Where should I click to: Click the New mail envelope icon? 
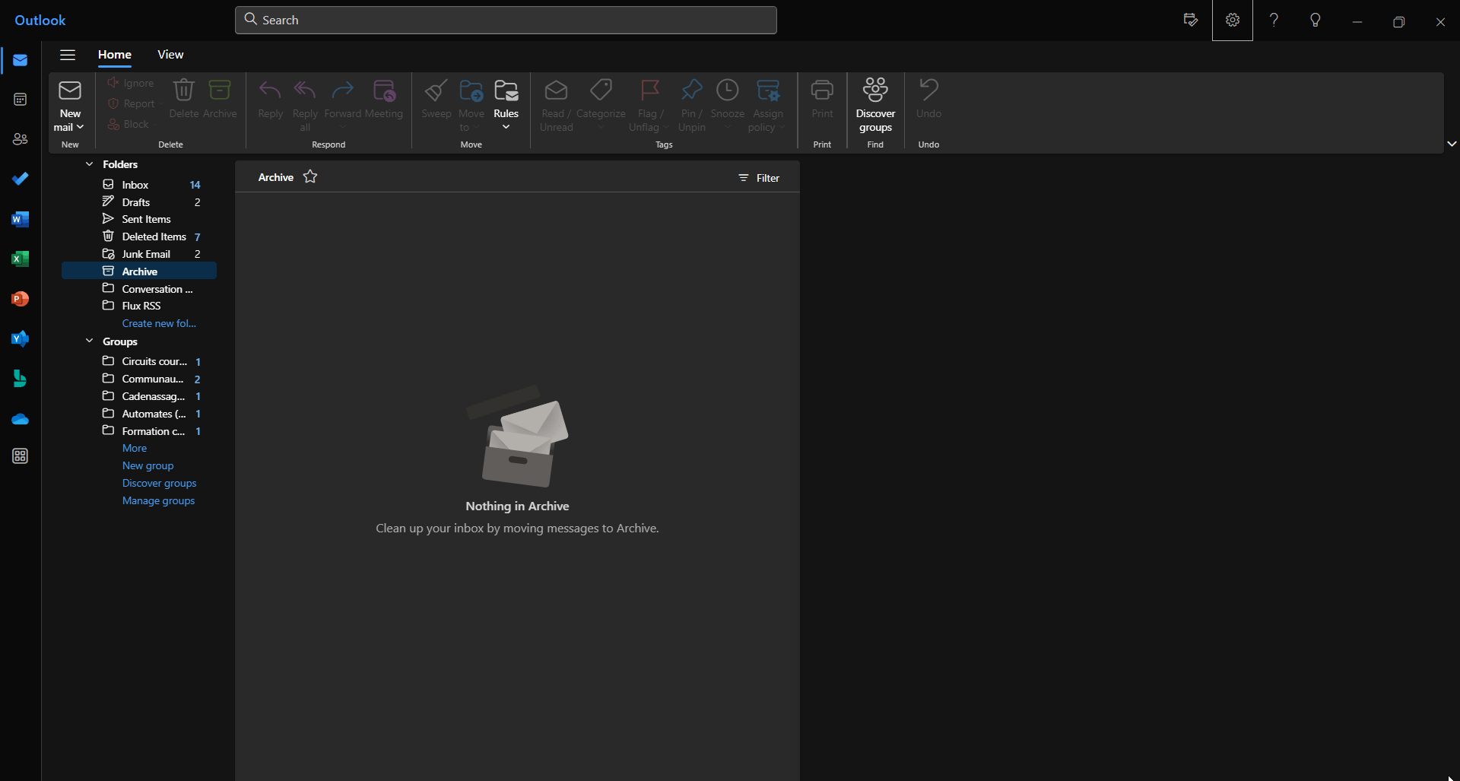[x=69, y=91]
